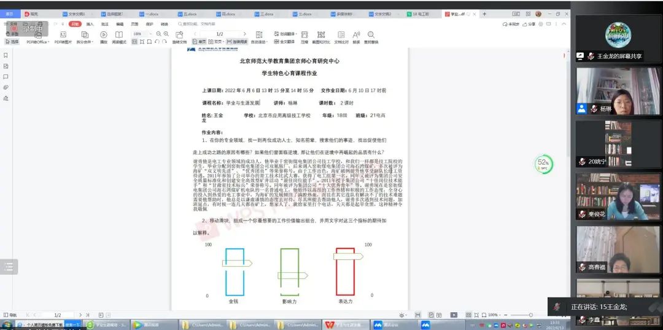
Task: Go to the next page arrow in toolbar
Action: tap(244, 34)
